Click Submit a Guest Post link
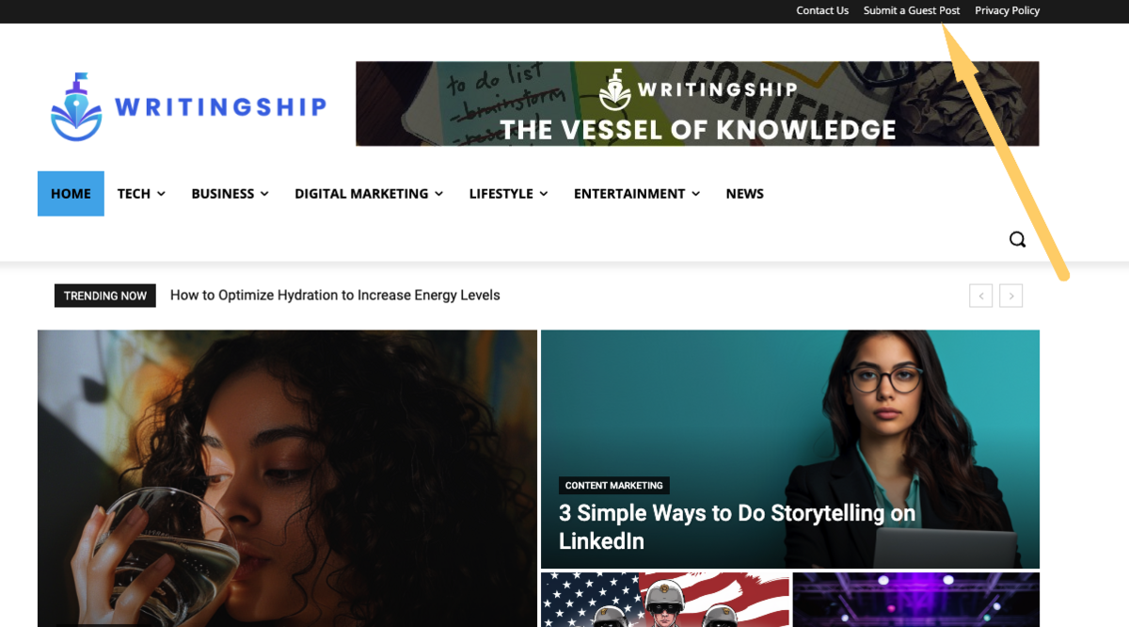1129x627 pixels. pyautogui.click(x=912, y=10)
